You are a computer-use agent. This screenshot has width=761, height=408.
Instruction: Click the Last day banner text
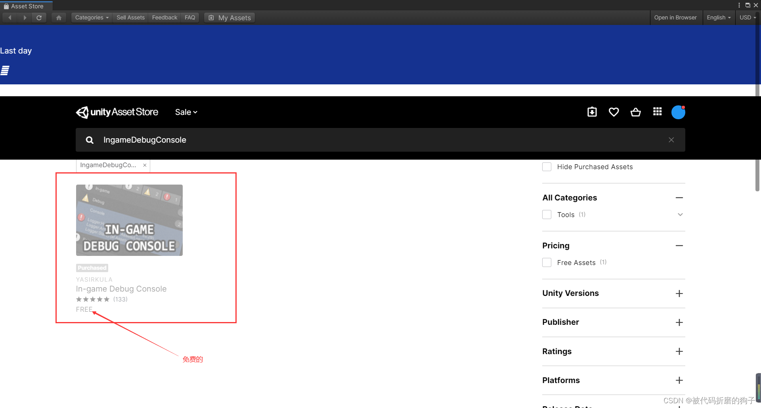click(x=16, y=51)
